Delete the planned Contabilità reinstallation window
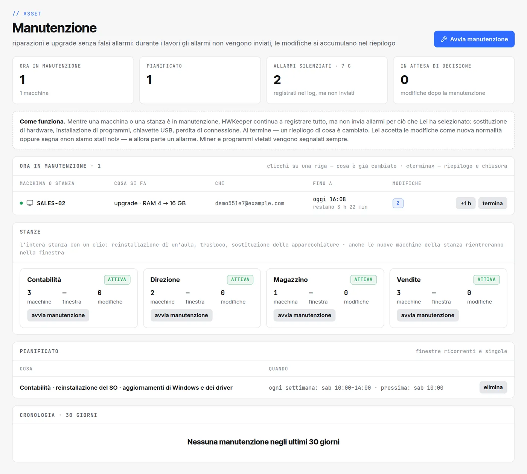527x474 pixels. click(x=493, y=387)
